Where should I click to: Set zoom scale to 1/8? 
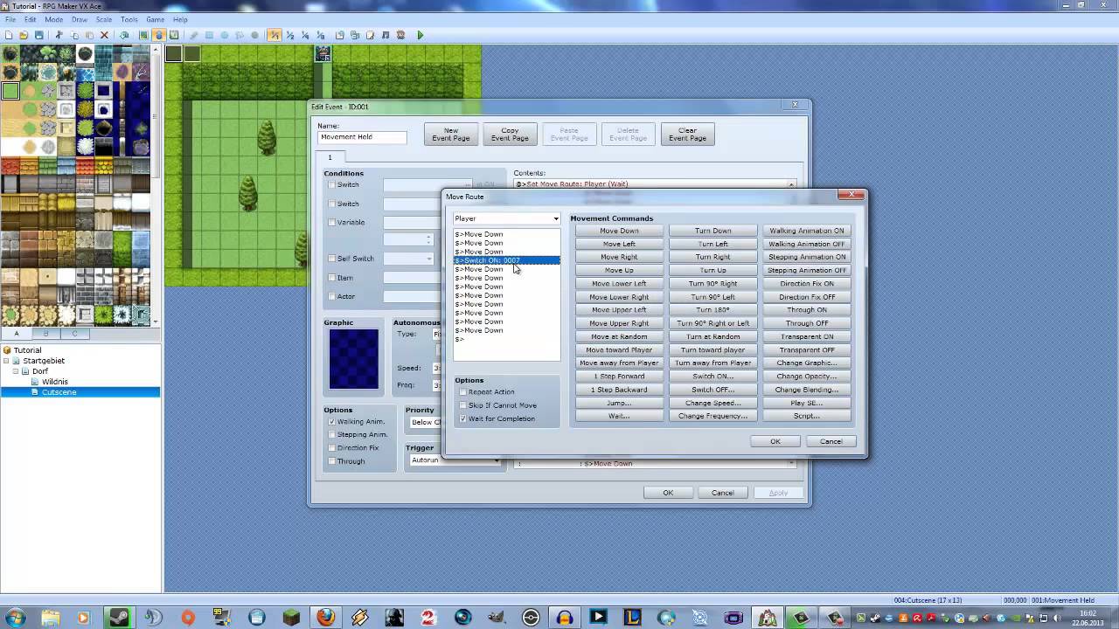[x=320, y=35]
